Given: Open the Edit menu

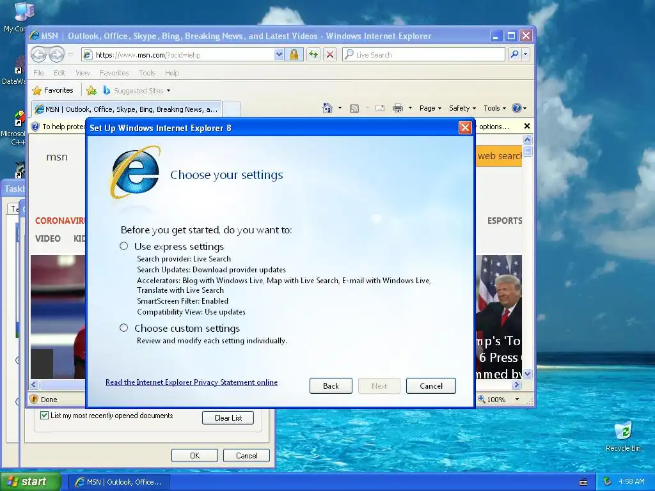Looking at the screenshot, I should tap(59, 73).
